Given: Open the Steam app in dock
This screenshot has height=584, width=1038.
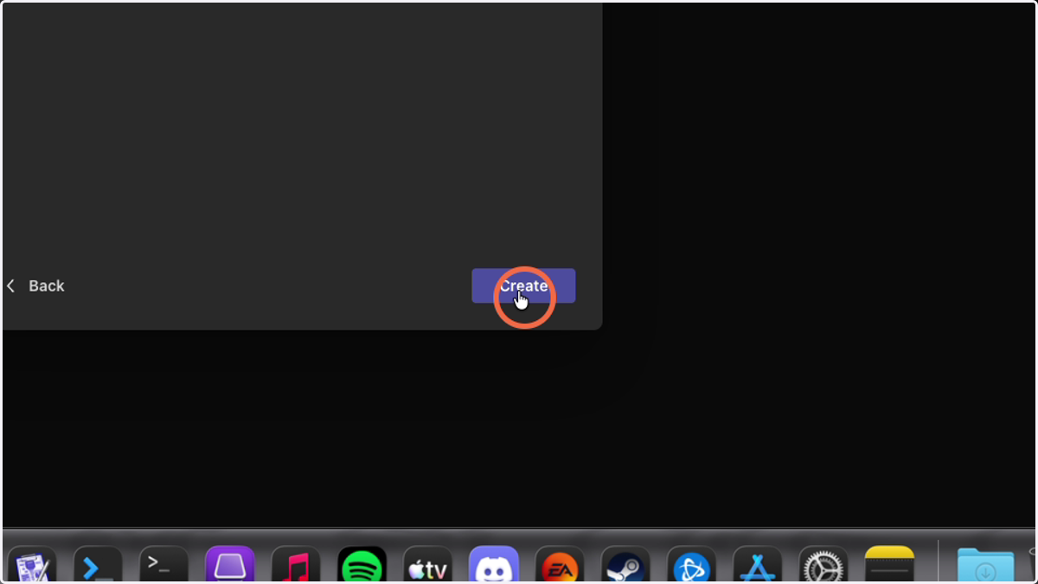Looking at the screenshot, I should [x=626, y=565].
